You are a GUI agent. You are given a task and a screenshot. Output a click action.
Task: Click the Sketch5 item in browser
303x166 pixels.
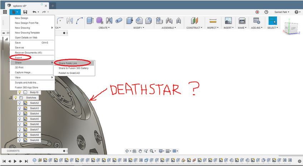[34, 119]
